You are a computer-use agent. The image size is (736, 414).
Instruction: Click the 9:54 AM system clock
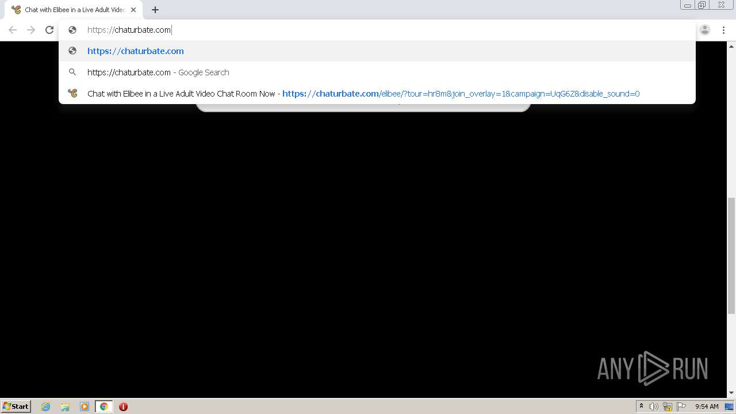point(707,407)
